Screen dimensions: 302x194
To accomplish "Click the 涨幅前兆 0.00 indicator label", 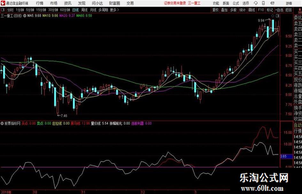I will 120,123.
